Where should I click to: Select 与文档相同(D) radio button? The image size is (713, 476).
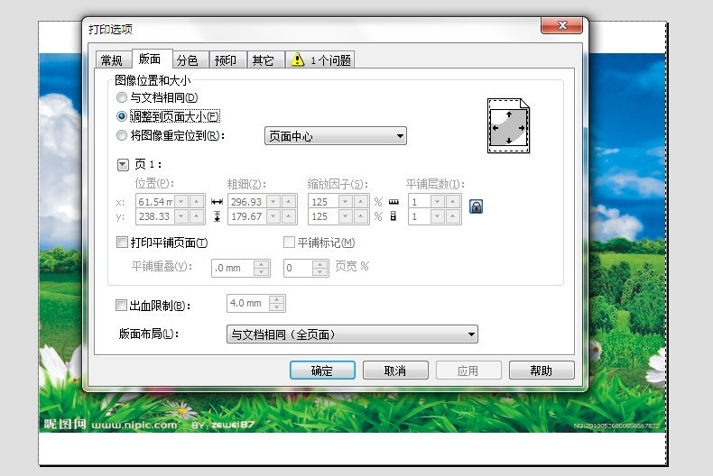pos(122,97)
